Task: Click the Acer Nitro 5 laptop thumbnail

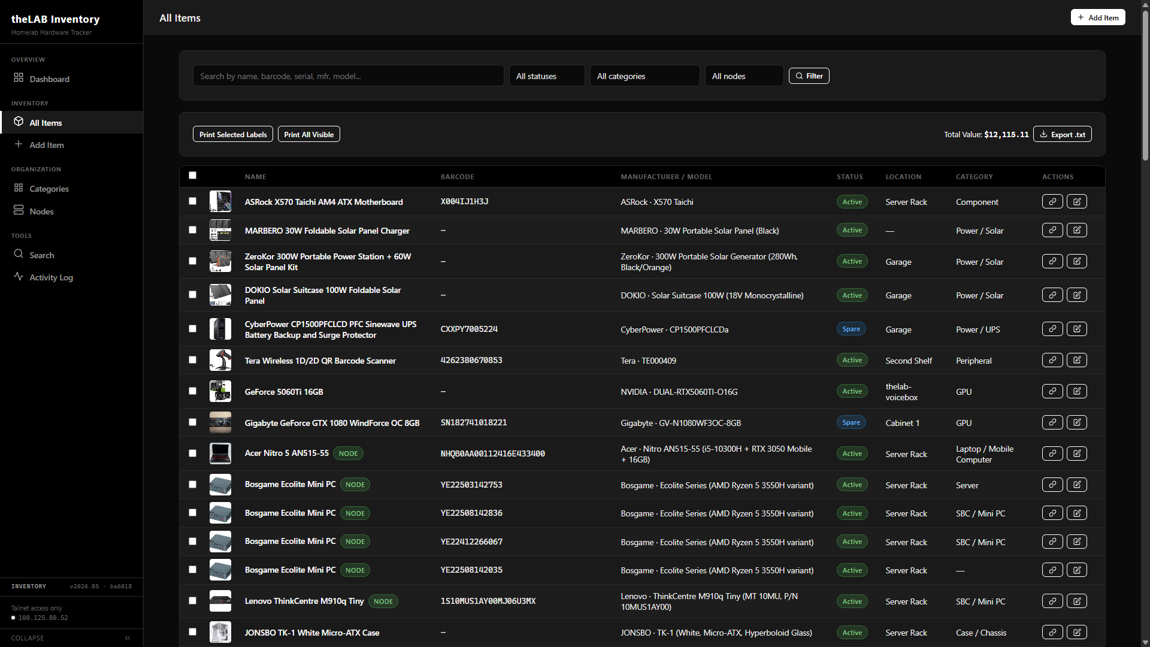Action: point(220,453)
